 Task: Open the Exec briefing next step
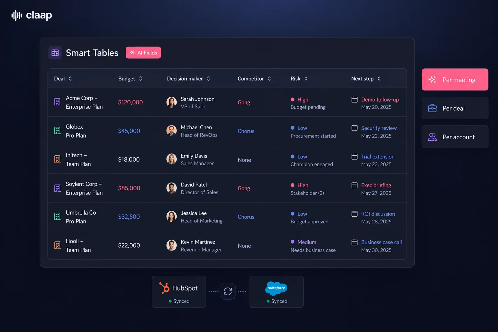point(376,185)
